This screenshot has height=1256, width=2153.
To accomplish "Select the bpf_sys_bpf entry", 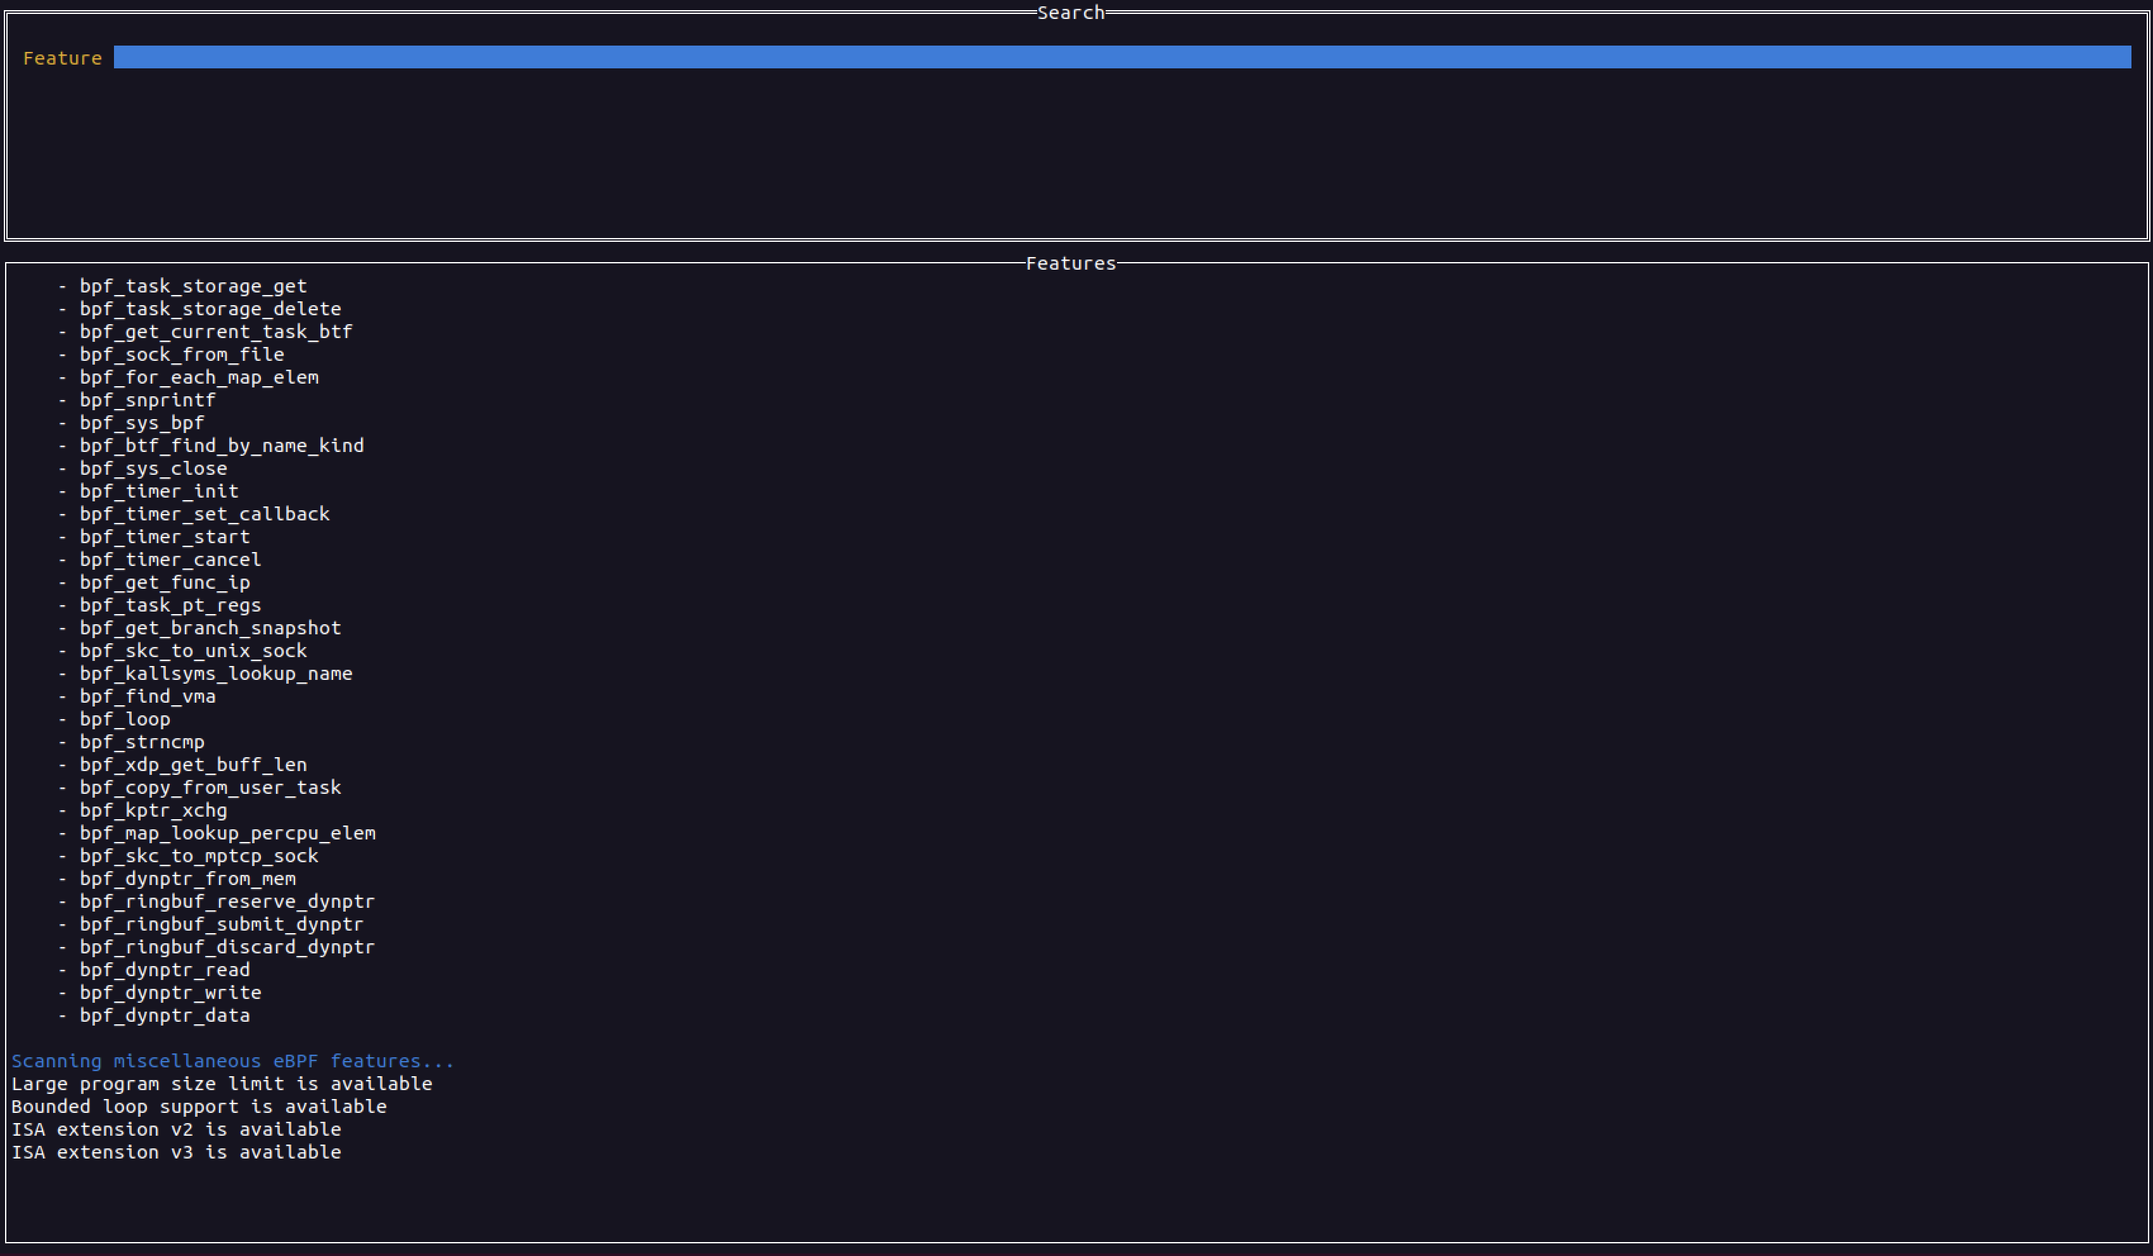I will tap(142, 423).
